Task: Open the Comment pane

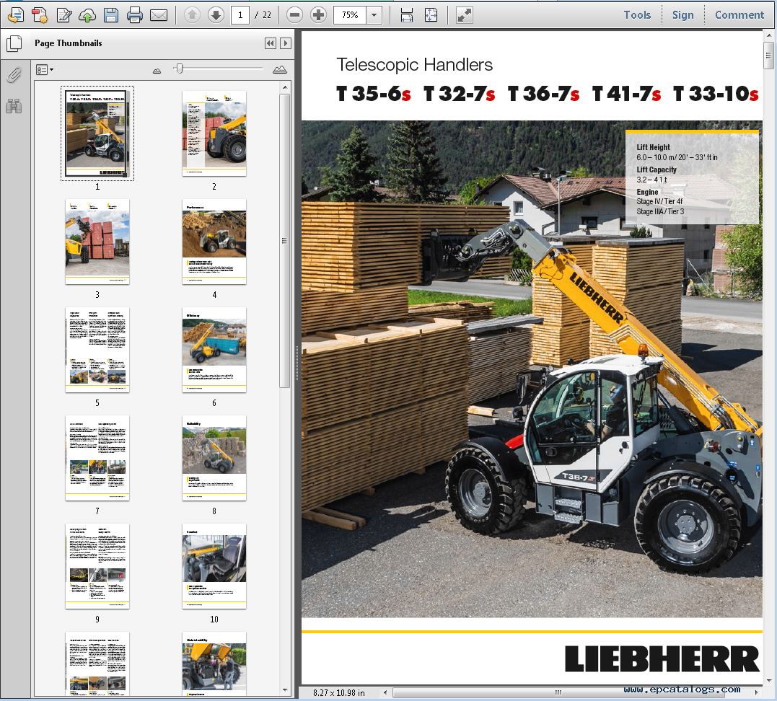Action: pos(739,15)
